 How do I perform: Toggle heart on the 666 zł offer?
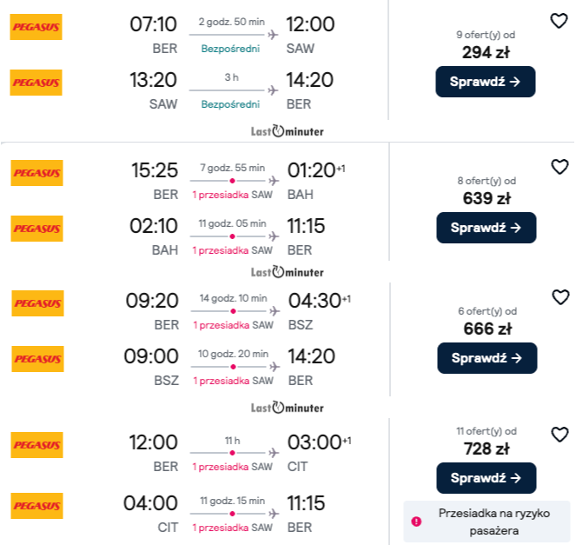560,297
